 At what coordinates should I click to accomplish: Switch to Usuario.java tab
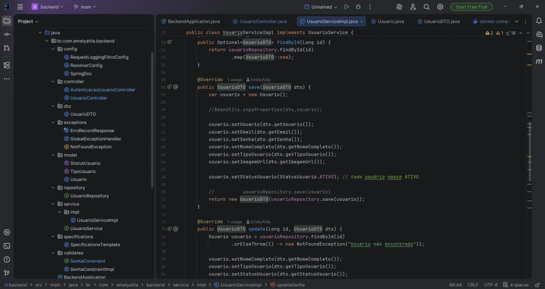pos(388,21)
